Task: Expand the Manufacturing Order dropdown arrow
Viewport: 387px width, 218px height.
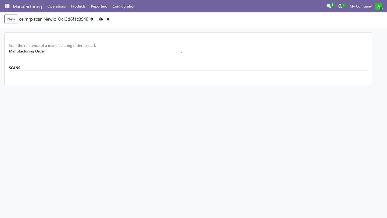Action: click(x=182, y=52)
